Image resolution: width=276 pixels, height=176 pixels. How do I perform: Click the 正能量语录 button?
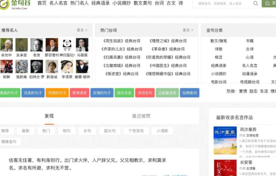[167, 93]
